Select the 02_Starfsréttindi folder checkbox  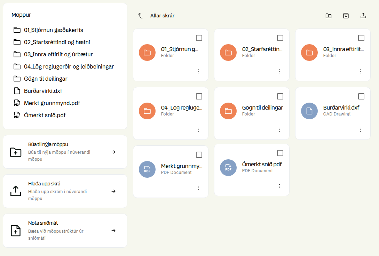(280, 38)
